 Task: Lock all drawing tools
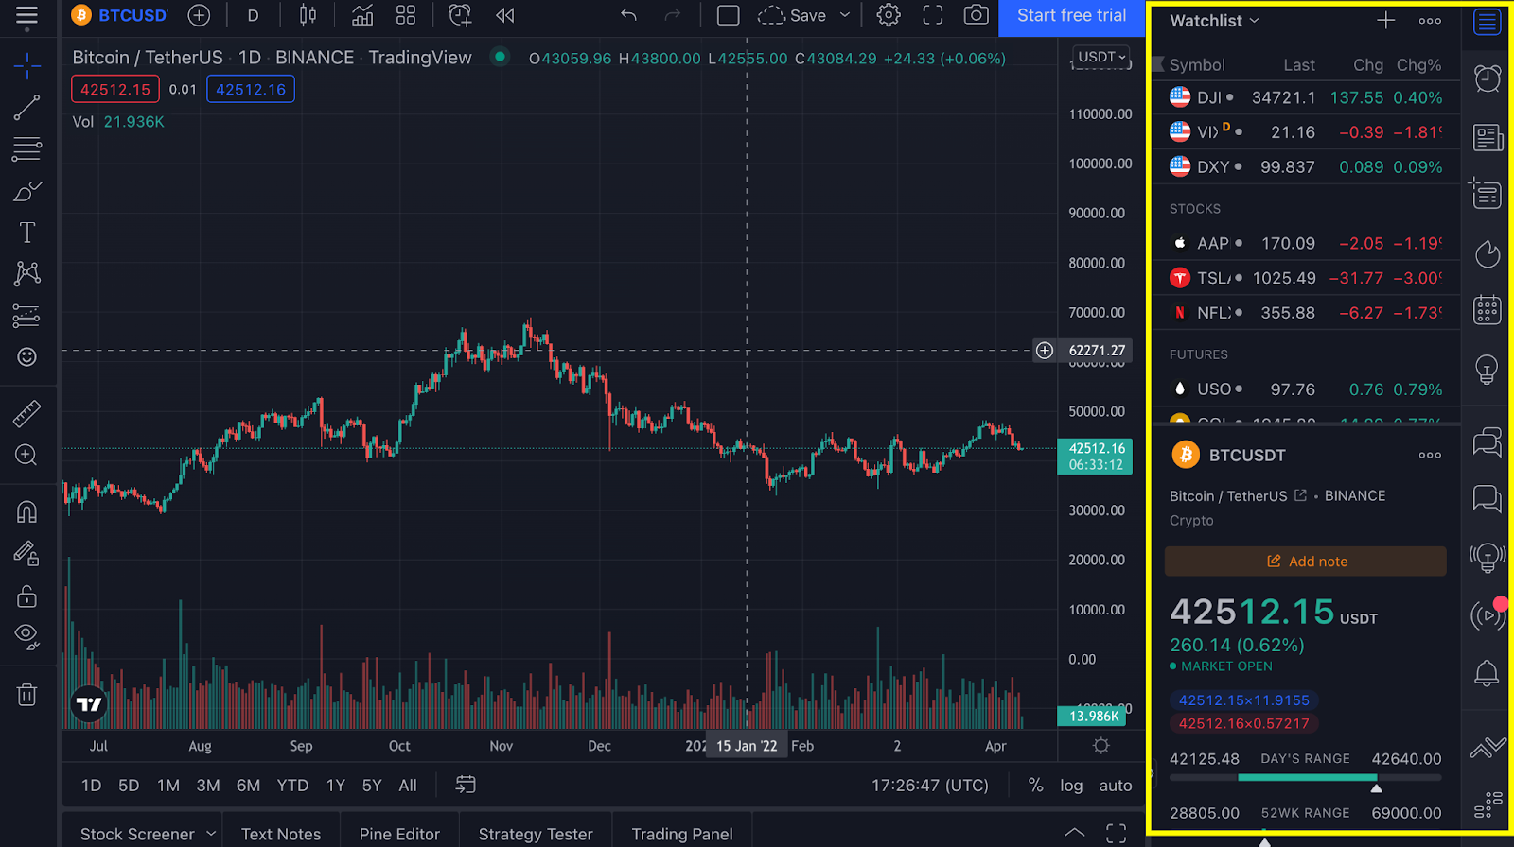26,596
